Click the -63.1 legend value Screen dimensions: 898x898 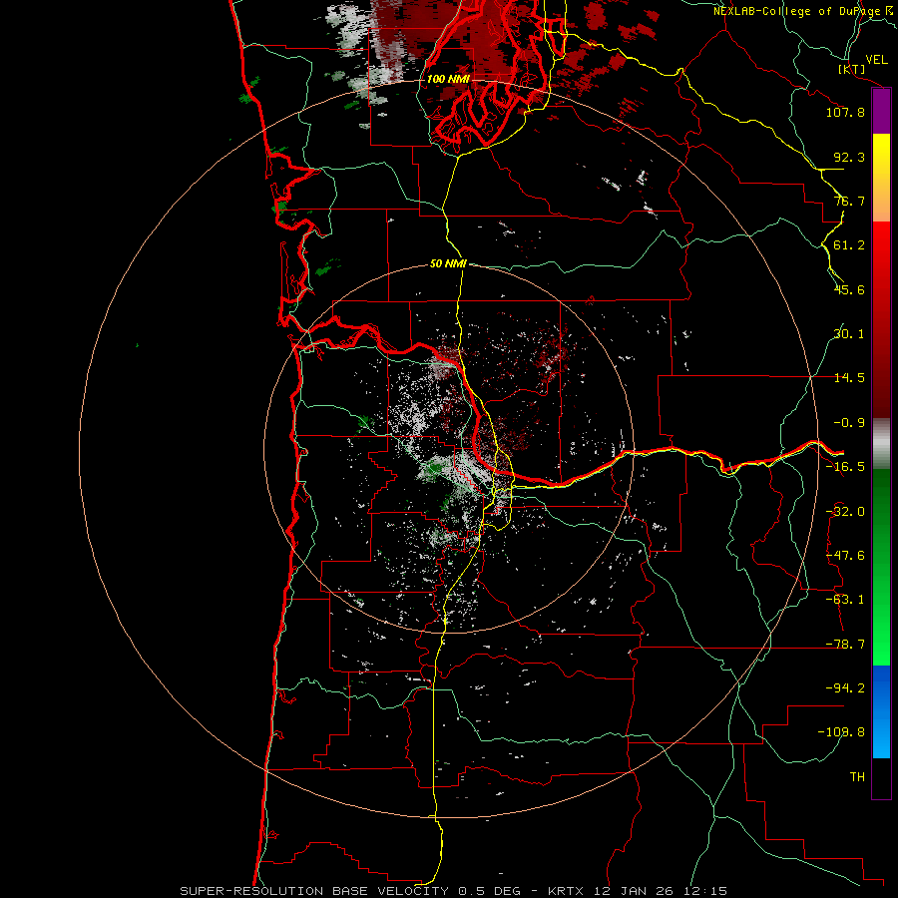coord(845,600)
